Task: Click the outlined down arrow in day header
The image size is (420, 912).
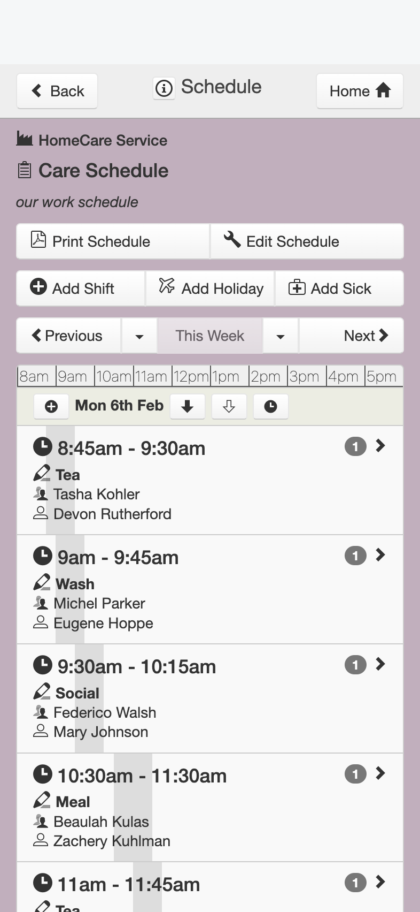Action: (229, 407)
